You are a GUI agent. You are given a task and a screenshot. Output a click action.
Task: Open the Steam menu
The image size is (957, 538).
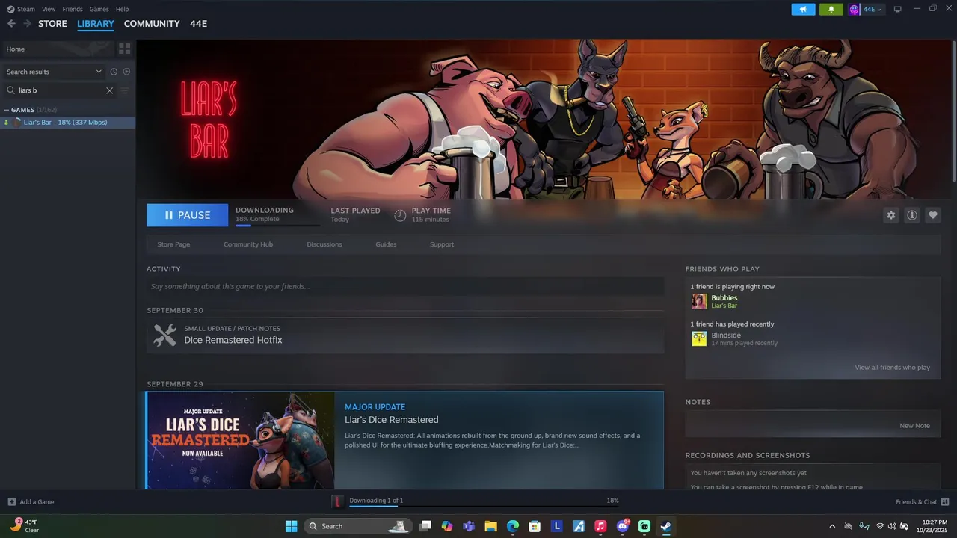click(26, 9)
